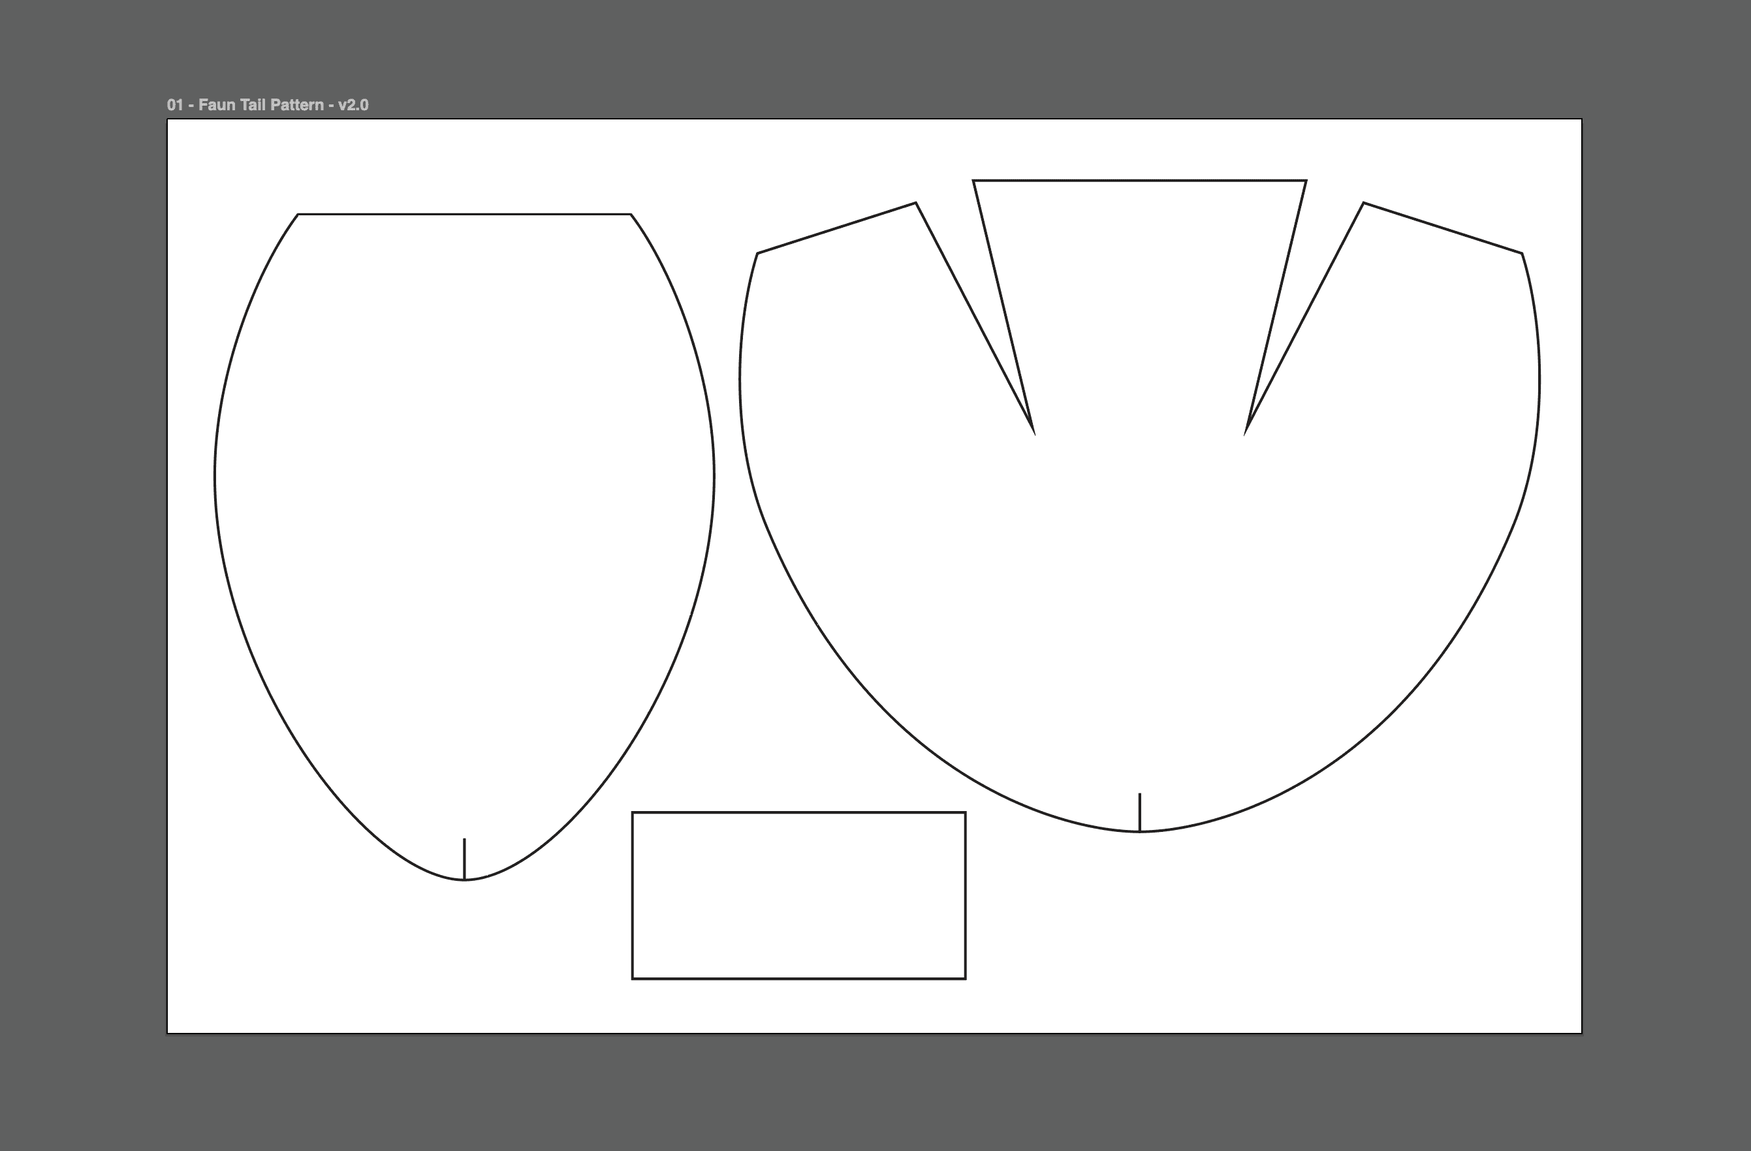The image size is (1751, 1151).
Task: Click the artboard's top-left corner
Action: (168, 119)
